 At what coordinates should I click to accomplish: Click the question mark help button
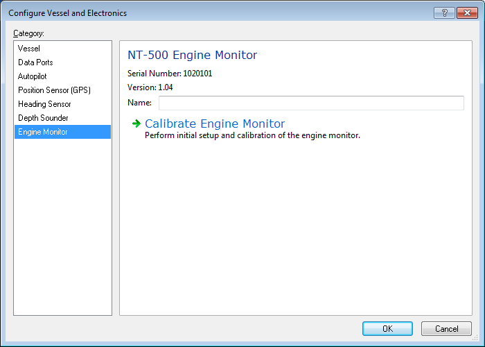(444, 13)
